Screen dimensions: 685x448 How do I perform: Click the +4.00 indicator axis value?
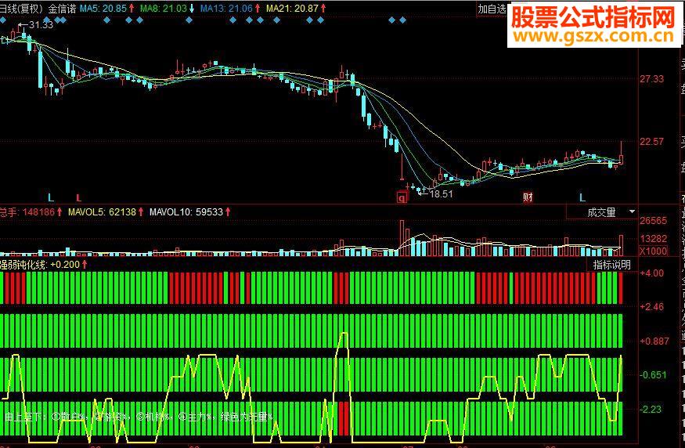pyautogui.click(x=652, y=273)
